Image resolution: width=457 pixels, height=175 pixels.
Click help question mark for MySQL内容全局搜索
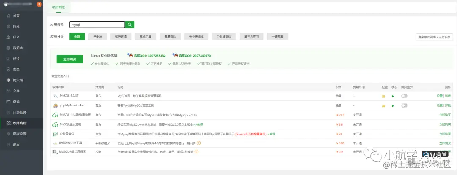pos(197,152)
